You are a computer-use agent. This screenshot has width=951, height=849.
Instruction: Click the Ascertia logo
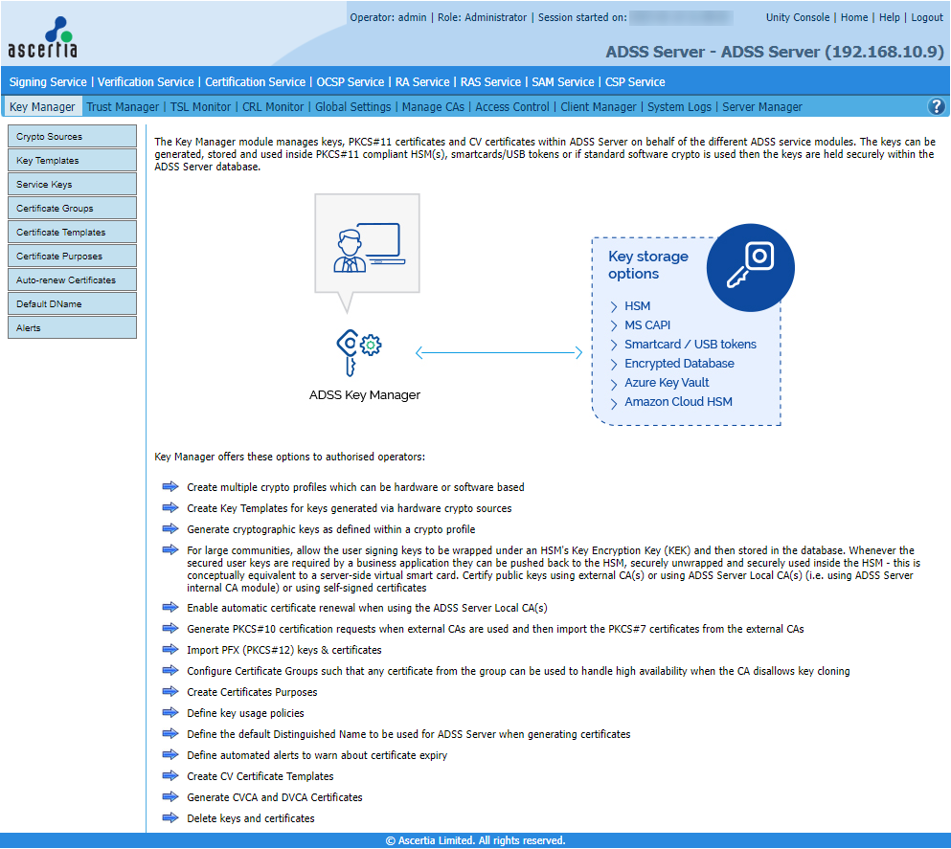tap(42, 37)
